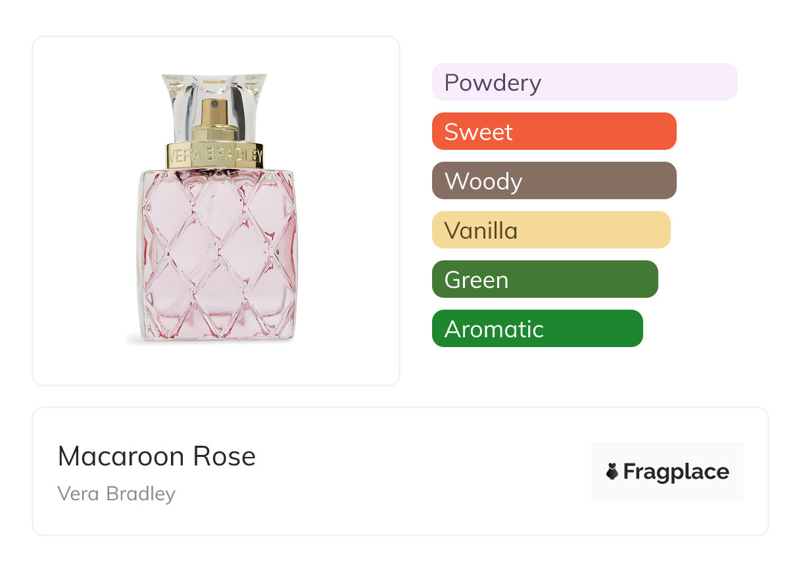The width and height of the screenshot is (801, 568).
Task: Select the dark Green accord bar
Action: [545, 279]
